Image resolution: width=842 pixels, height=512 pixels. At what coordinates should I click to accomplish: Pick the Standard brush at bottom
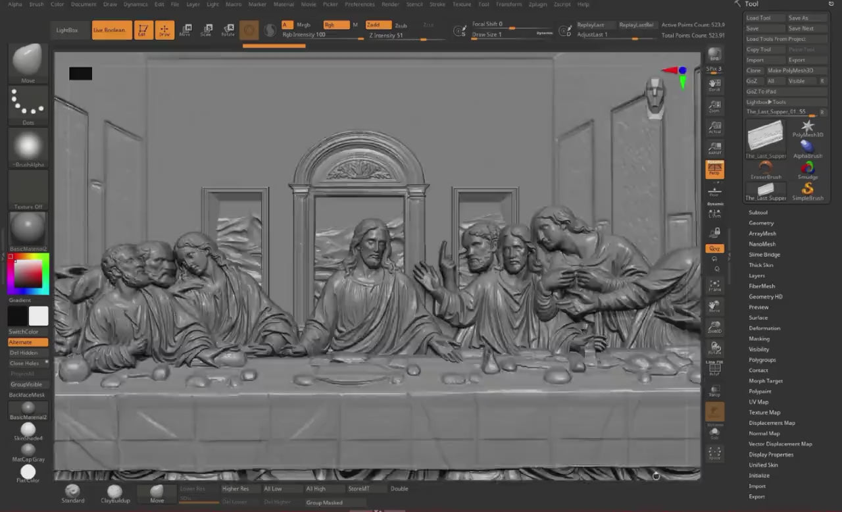point(72,494)
